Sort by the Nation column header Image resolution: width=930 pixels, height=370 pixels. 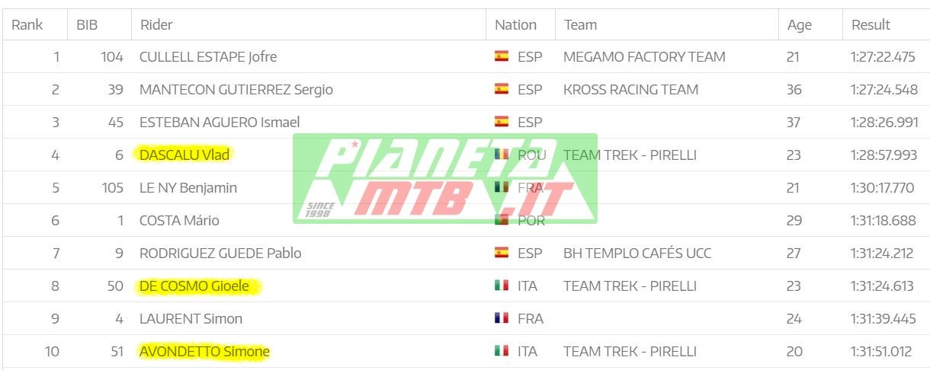click(x=515, y=24)
